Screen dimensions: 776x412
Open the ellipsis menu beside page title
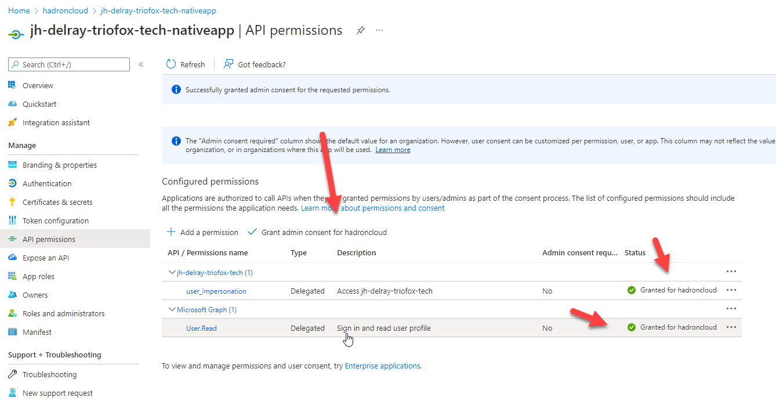click(379, 30)
